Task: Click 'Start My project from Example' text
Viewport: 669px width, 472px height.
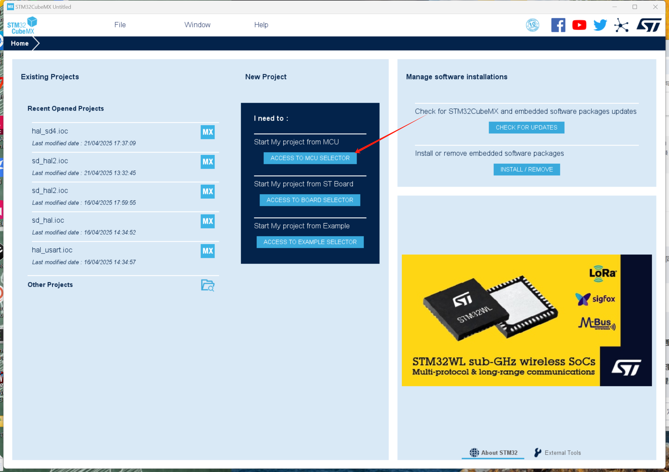Action: [301, 226]
